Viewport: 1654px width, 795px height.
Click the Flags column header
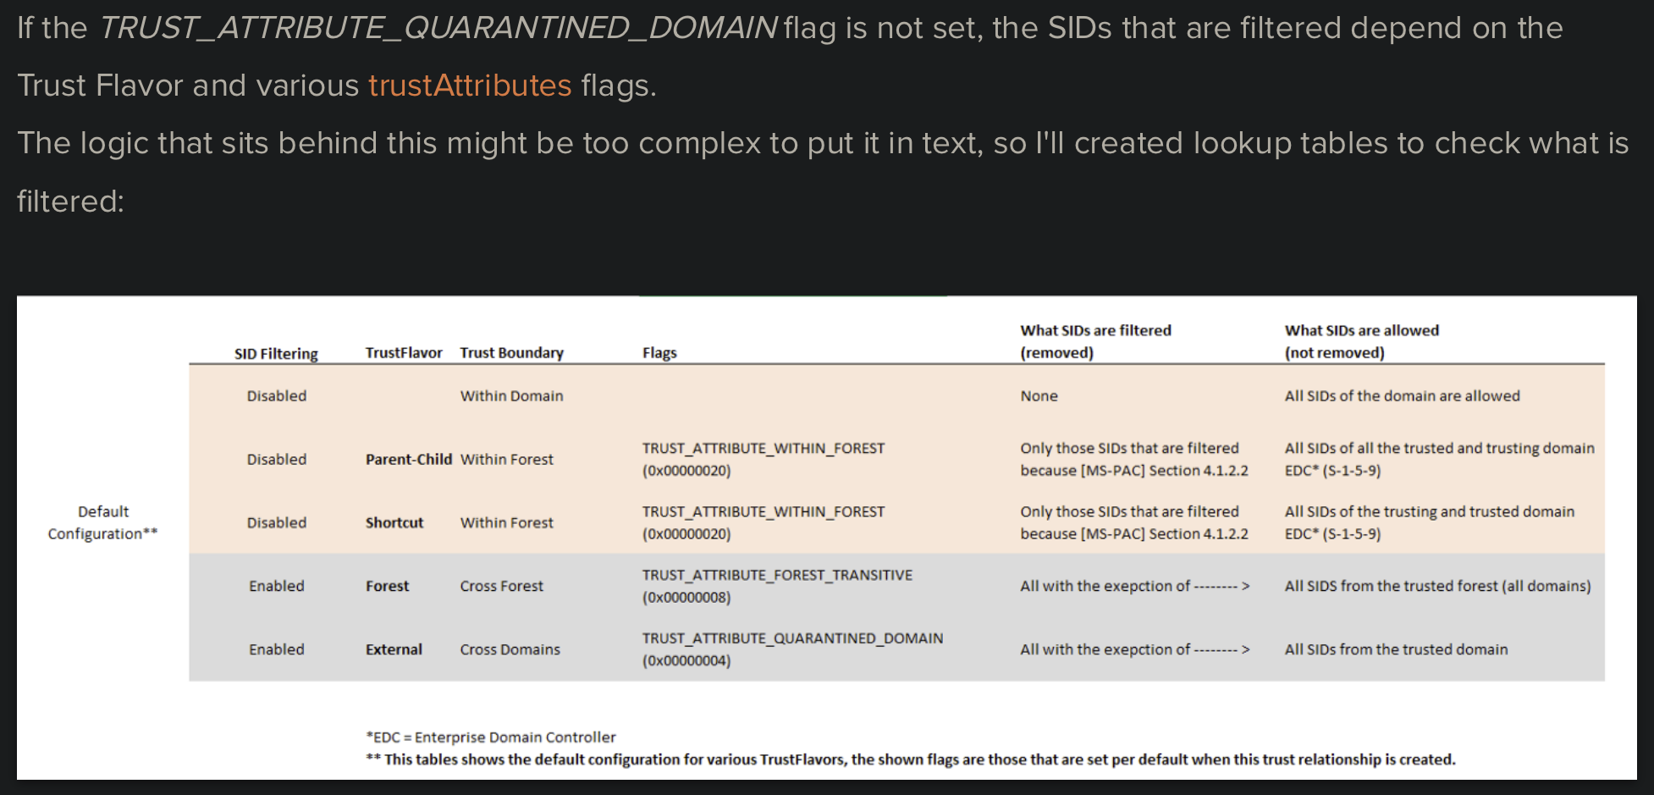pos(659,352)
